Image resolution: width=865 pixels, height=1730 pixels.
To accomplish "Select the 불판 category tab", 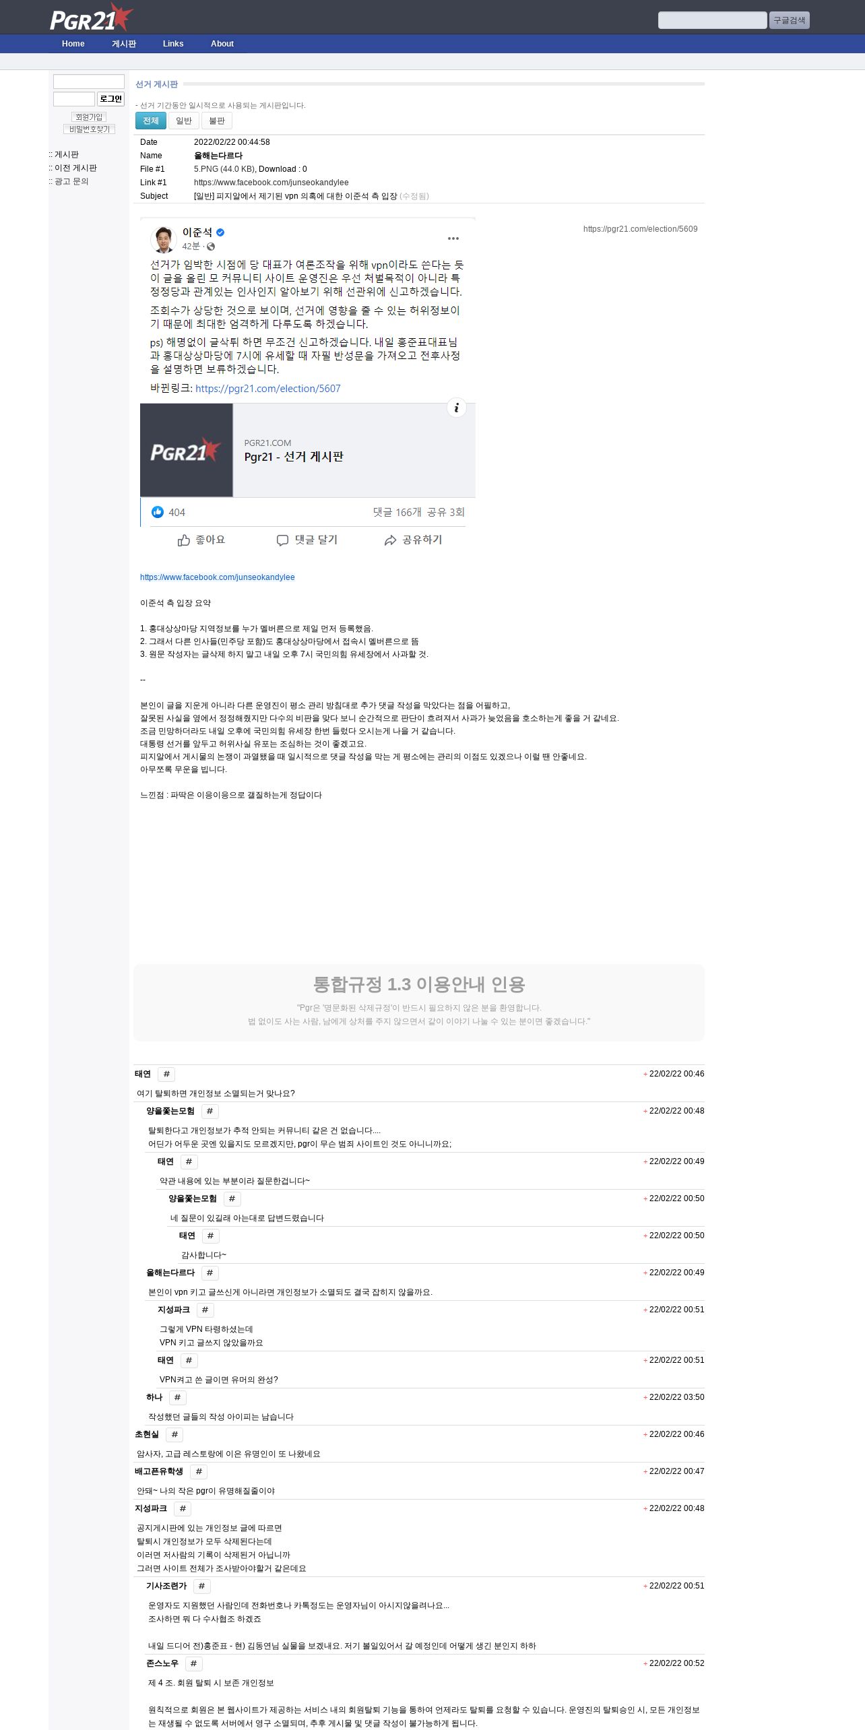I will (x=217, y=121).
